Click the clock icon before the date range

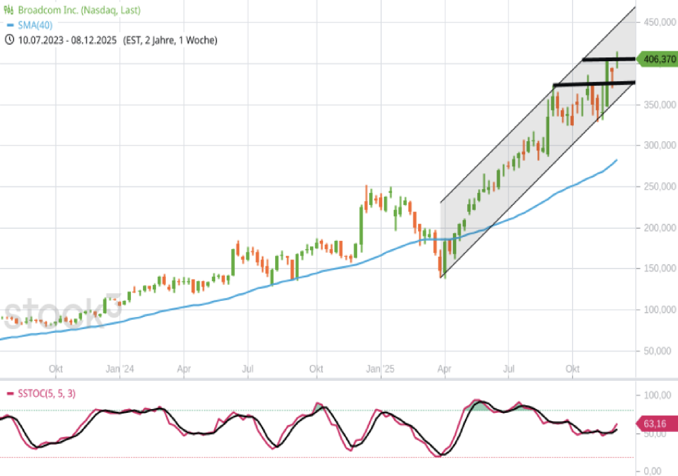(x=9, y=40)
